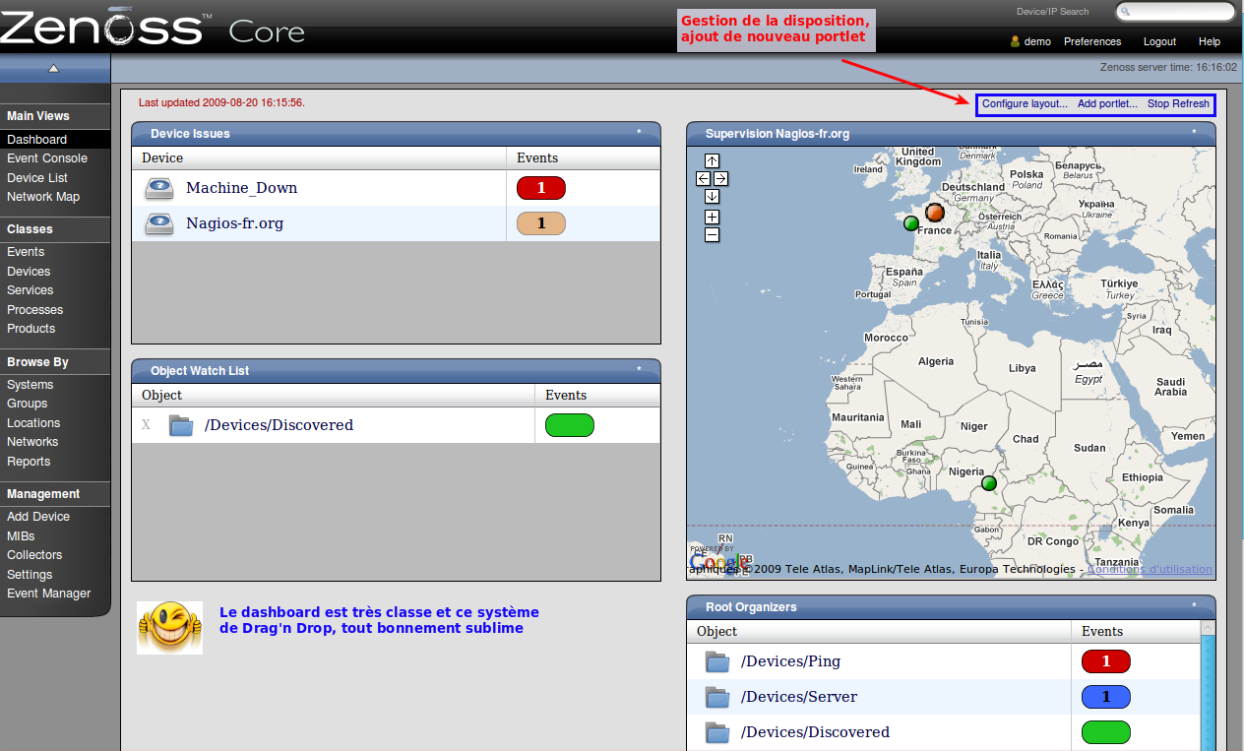Click the Root Organizers scrollbar
Image resolution: width=1244 pixels, height=751 pixels.
pyautogui.click(x=1208, y=689)
